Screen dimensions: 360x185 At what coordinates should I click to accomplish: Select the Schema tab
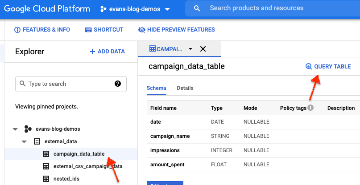click(x=157, y=88)
